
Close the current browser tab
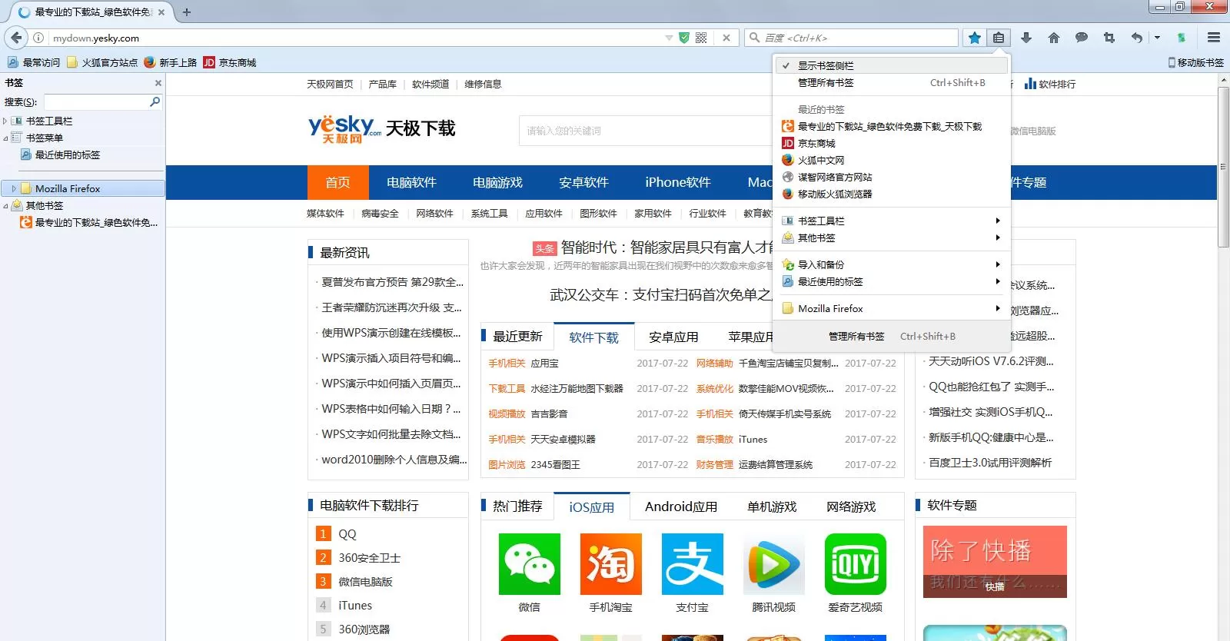tap(161, 12)
